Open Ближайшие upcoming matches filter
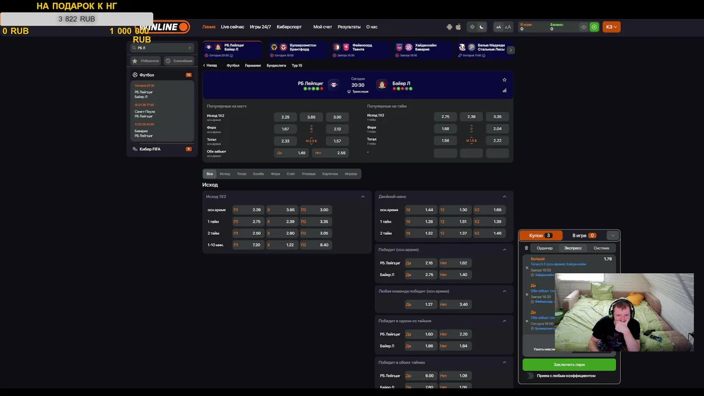 pyautogui.click(x=179, y=61)
